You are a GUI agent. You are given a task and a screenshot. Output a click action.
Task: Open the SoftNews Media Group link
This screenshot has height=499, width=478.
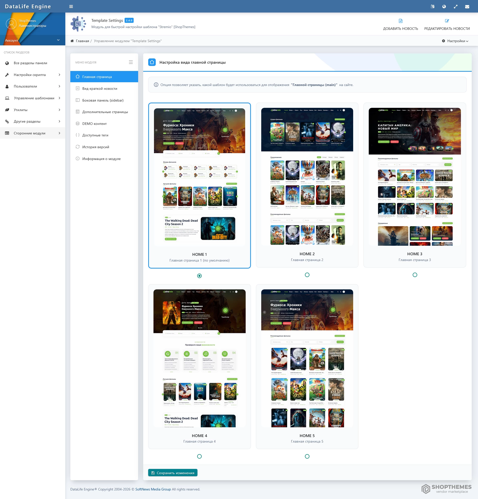[x=153, y=489]
